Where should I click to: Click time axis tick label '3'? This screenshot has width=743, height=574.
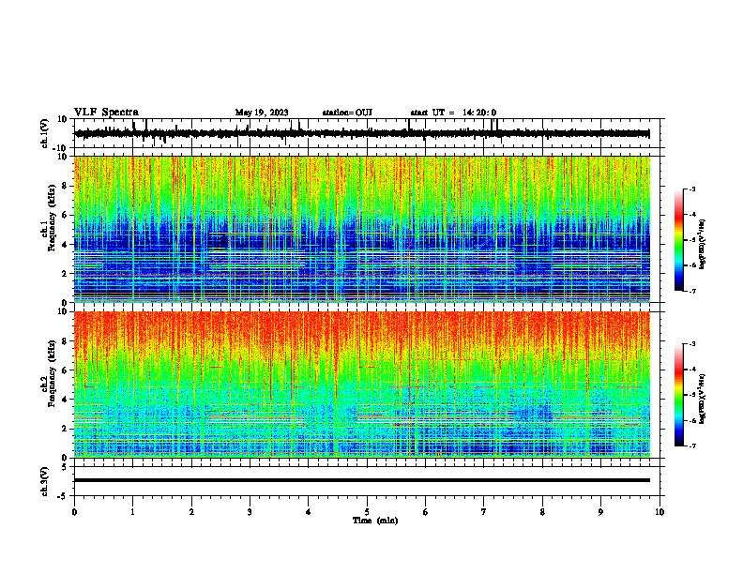pos(250,512)
